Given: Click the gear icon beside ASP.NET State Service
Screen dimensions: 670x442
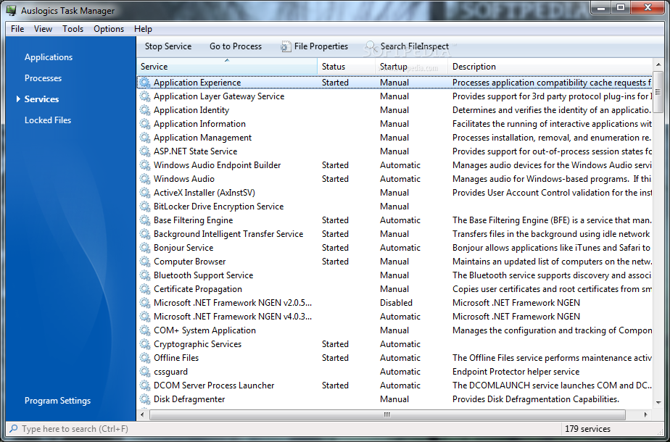Looking at the screenshot, I should point(145,151).
